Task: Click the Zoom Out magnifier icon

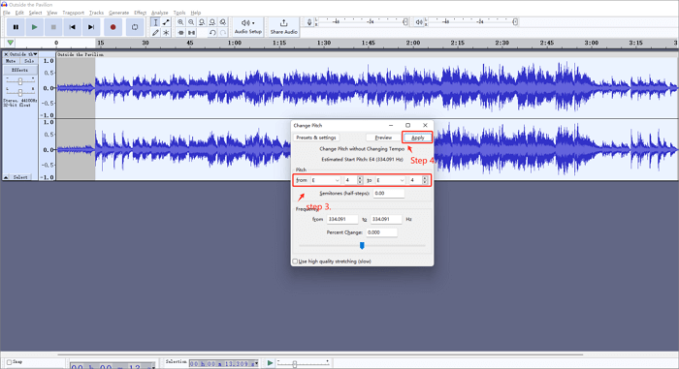Action: pos(191,22)
